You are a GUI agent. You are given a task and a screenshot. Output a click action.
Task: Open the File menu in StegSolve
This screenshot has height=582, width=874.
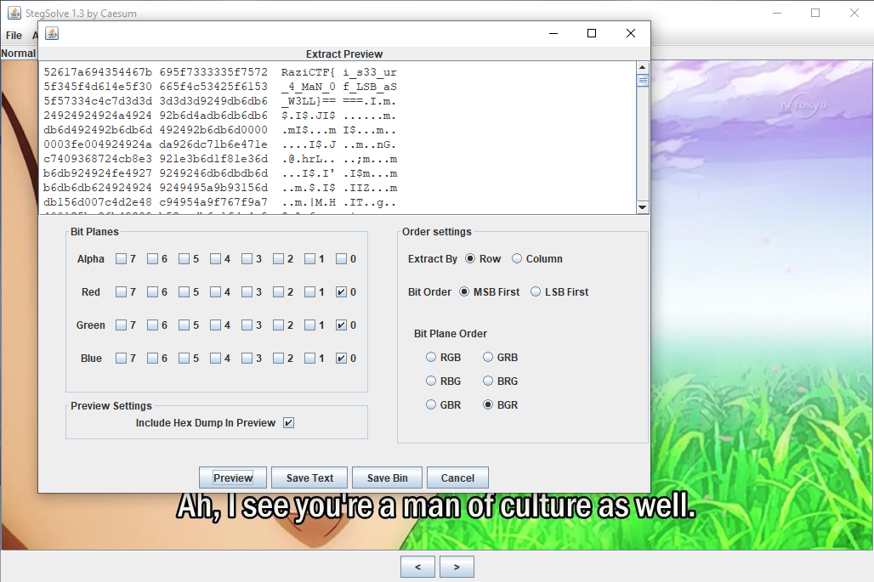14,36
